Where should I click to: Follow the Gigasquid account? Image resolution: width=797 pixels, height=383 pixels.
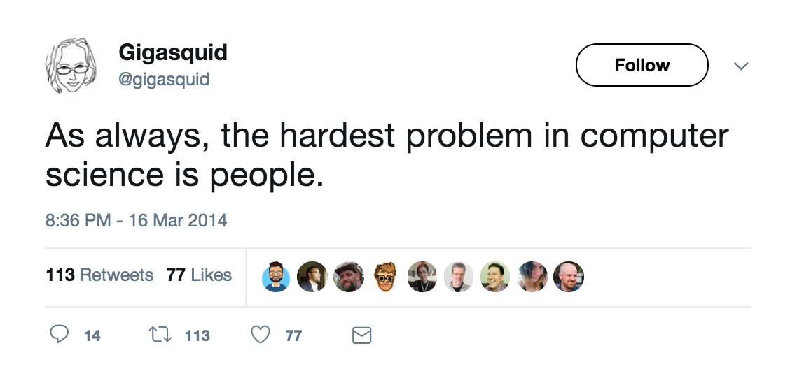[642, 65]
